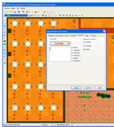Open the Sala screen dropdown
The image size is (114, 127).
(x=29, y=16)
